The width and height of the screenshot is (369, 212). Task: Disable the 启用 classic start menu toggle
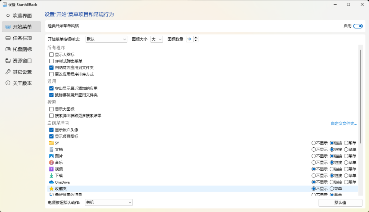(358, 26)
